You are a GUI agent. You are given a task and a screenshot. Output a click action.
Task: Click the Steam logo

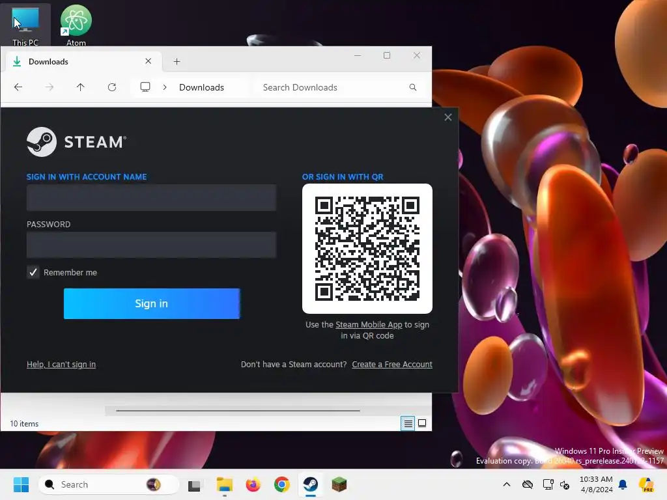coord(77,142)
